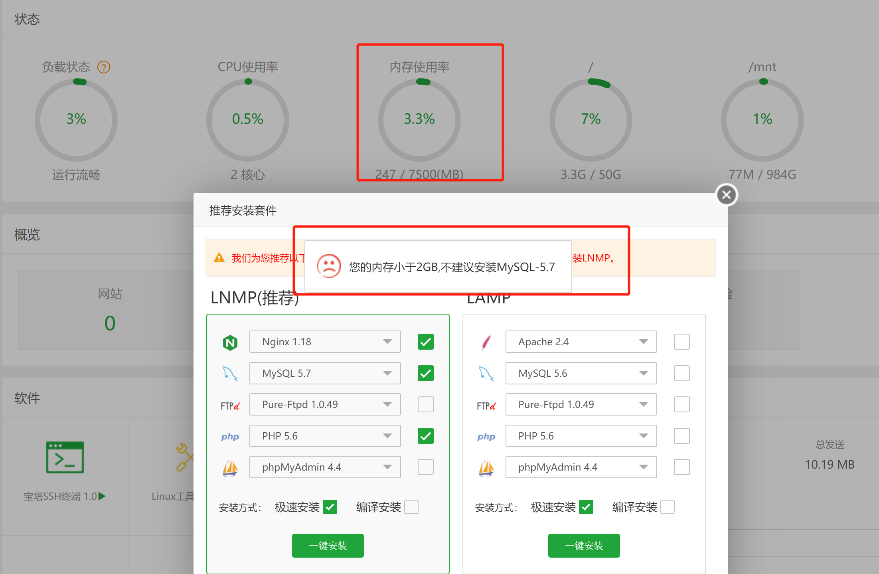Toggle 极速安装 checkbox in LAMP
This screenshot has width=879, height=574.
tap(586, 507)
